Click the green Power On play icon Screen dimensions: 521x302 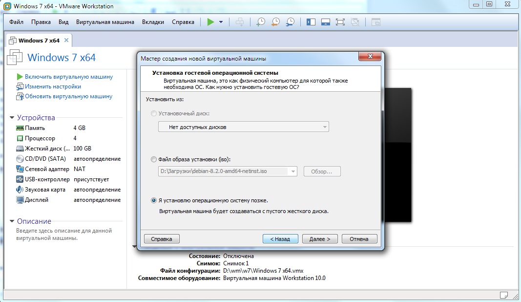[x=210, y=22]
